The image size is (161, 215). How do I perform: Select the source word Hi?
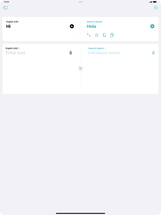tap(8, 26)
